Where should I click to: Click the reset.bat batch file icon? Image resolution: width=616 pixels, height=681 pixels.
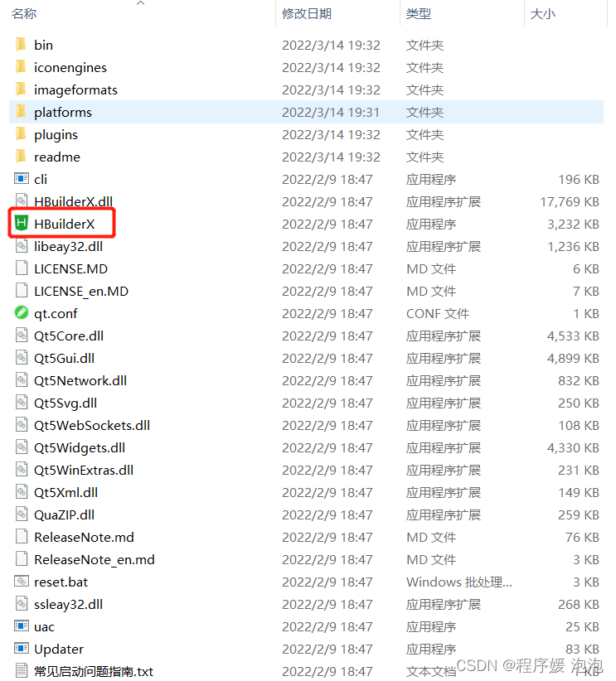(x=22, y=581)
